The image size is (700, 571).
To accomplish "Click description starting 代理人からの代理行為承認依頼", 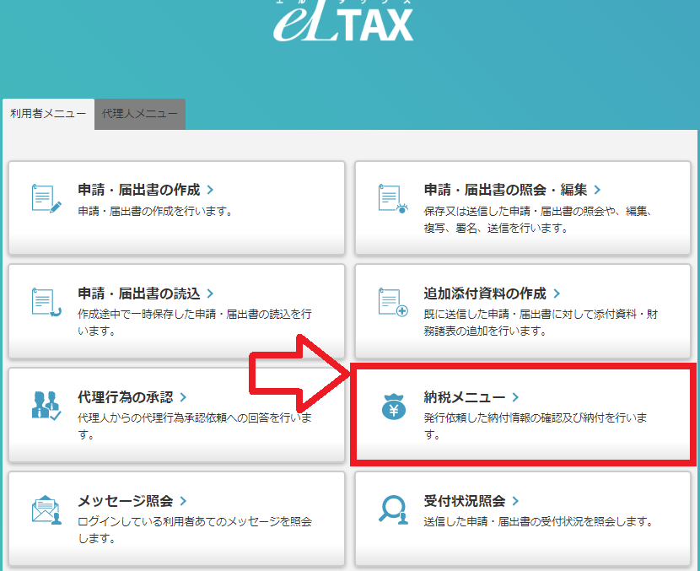I will pyautogui.click(x=195, y=427).
